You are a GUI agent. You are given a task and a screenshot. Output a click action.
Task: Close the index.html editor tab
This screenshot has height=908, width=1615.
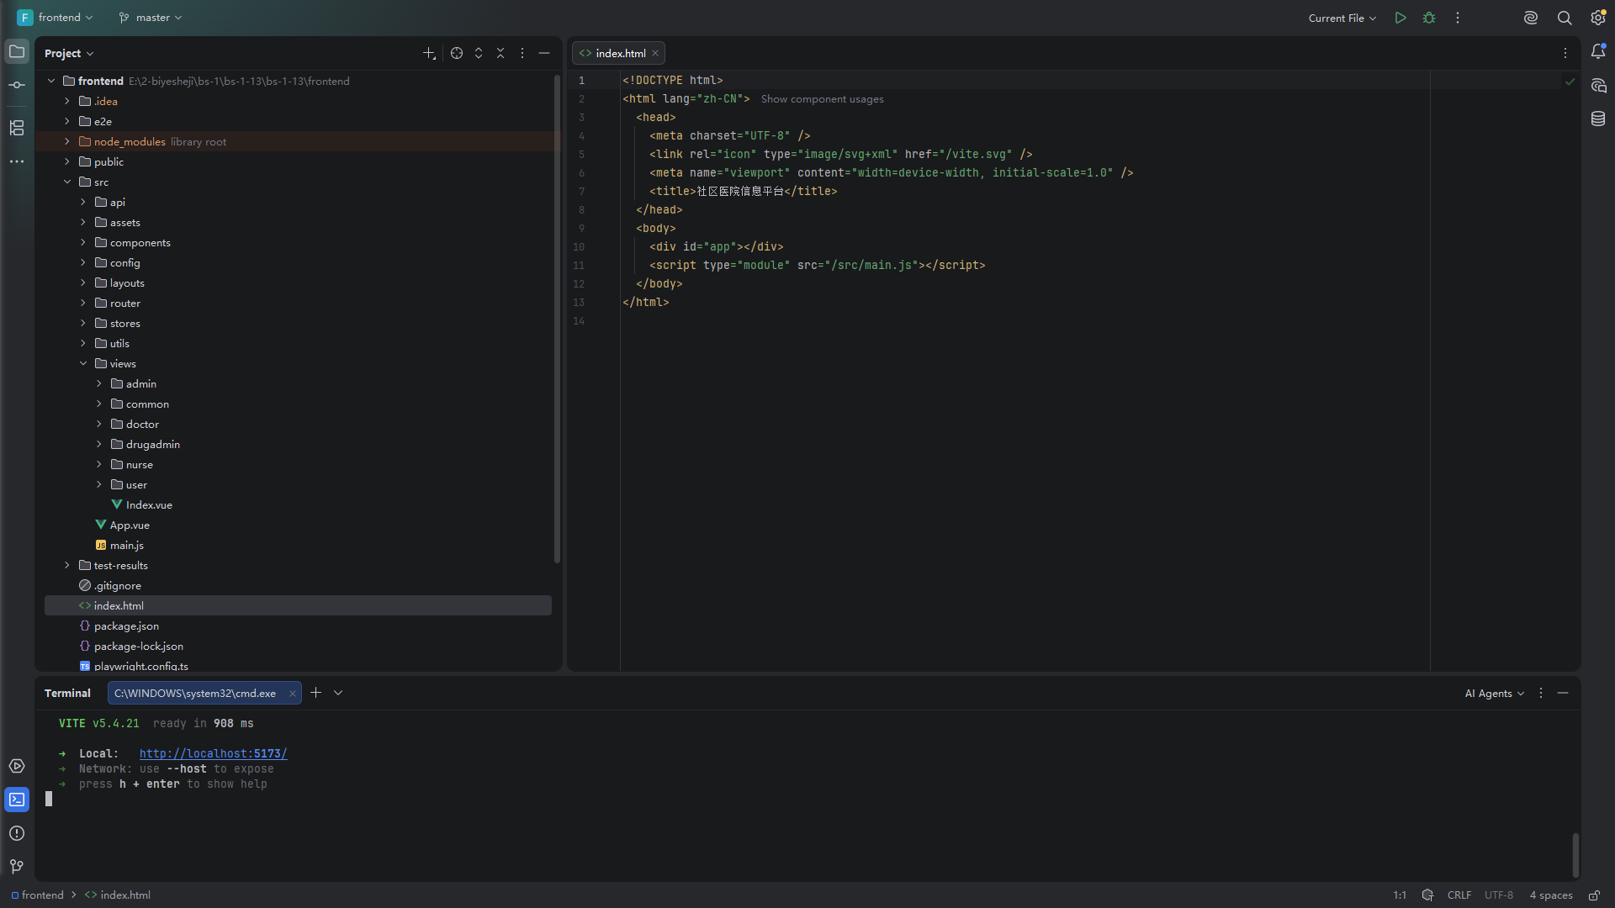coord(655,53)
